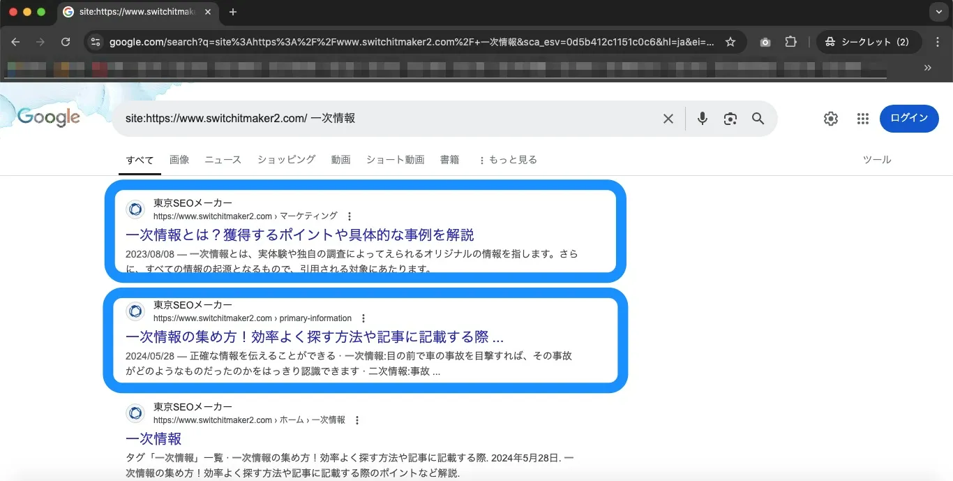953x481 pixels.
Task: Click the URL breadcrumb ending in ホーム › 一次情報
Action: point(249,420)
